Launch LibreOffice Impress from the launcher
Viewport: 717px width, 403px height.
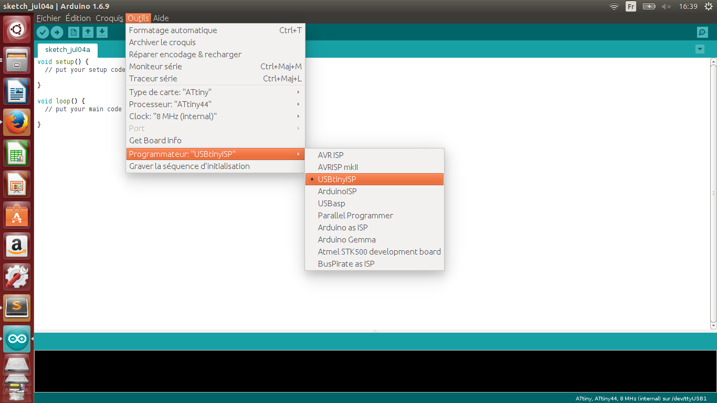click(x=17, y=184)
